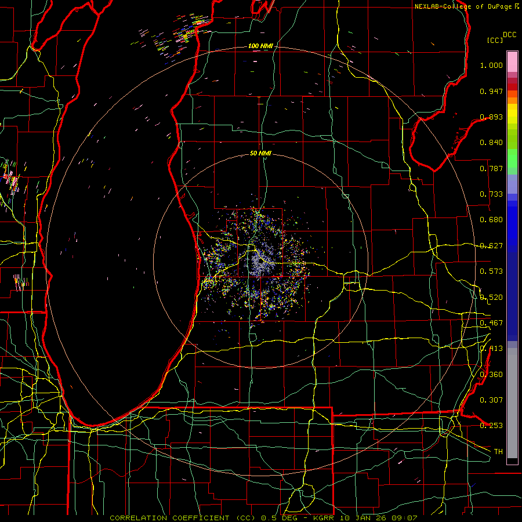Click the 0.467 legend value
Screen dimensions: 522x522
click(491, 323)
